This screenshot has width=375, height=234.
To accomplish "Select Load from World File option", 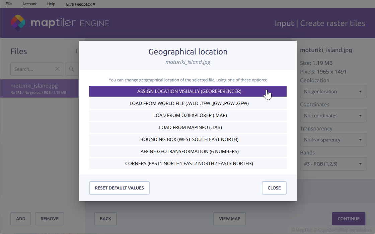I will click(187, 103).
